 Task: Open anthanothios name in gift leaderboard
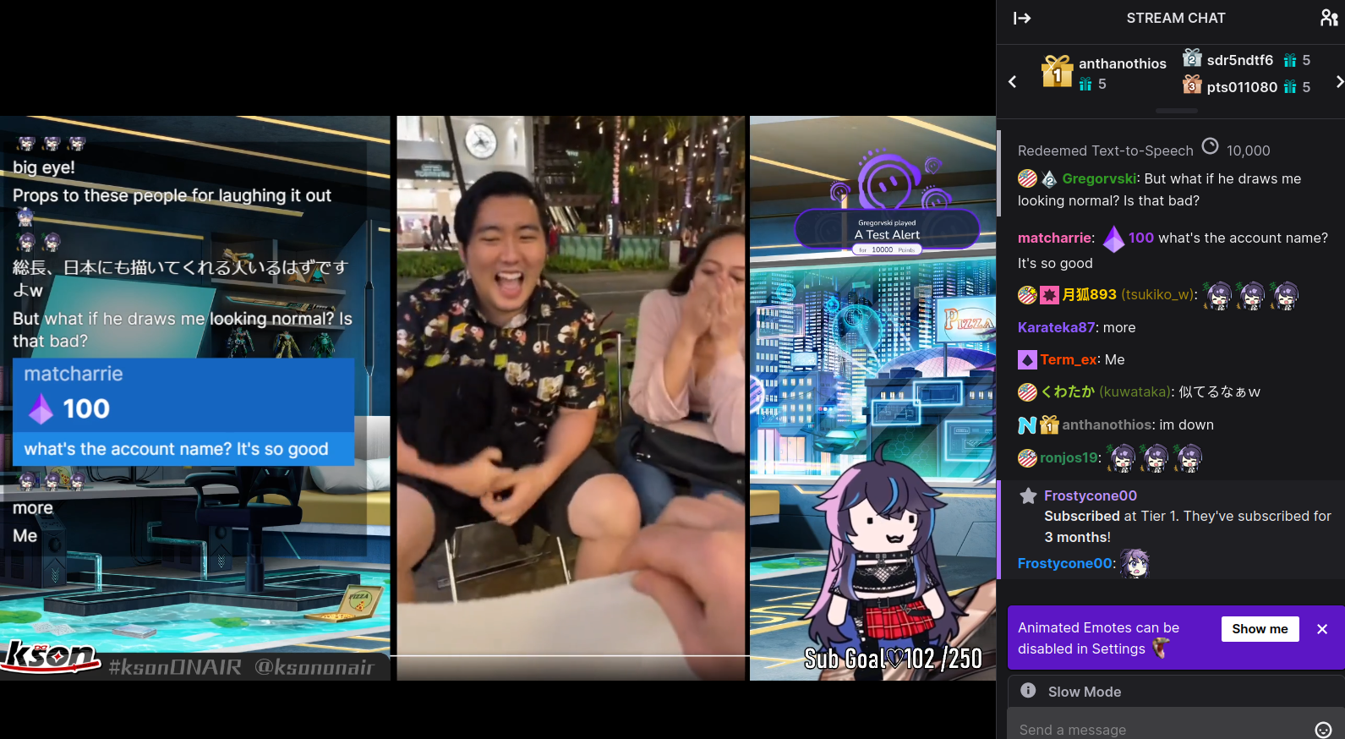tap(1123, 63)
